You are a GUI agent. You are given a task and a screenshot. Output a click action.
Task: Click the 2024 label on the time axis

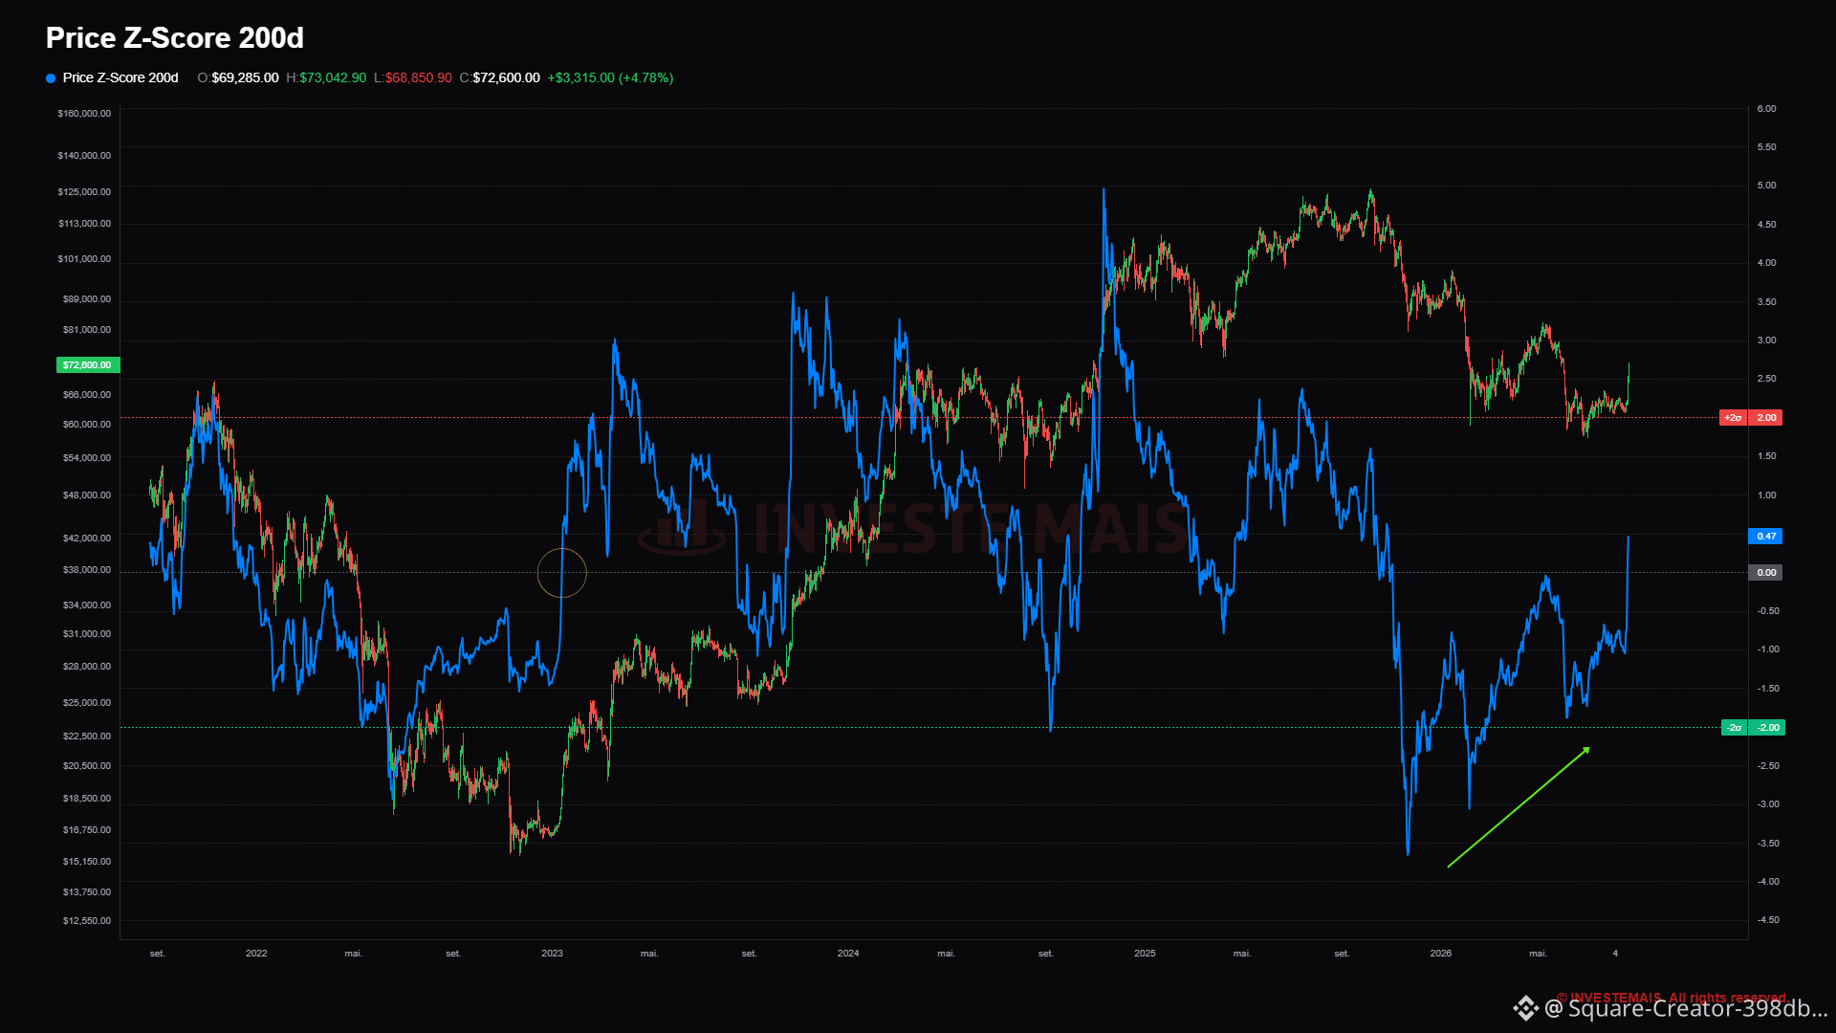(848, 954)
